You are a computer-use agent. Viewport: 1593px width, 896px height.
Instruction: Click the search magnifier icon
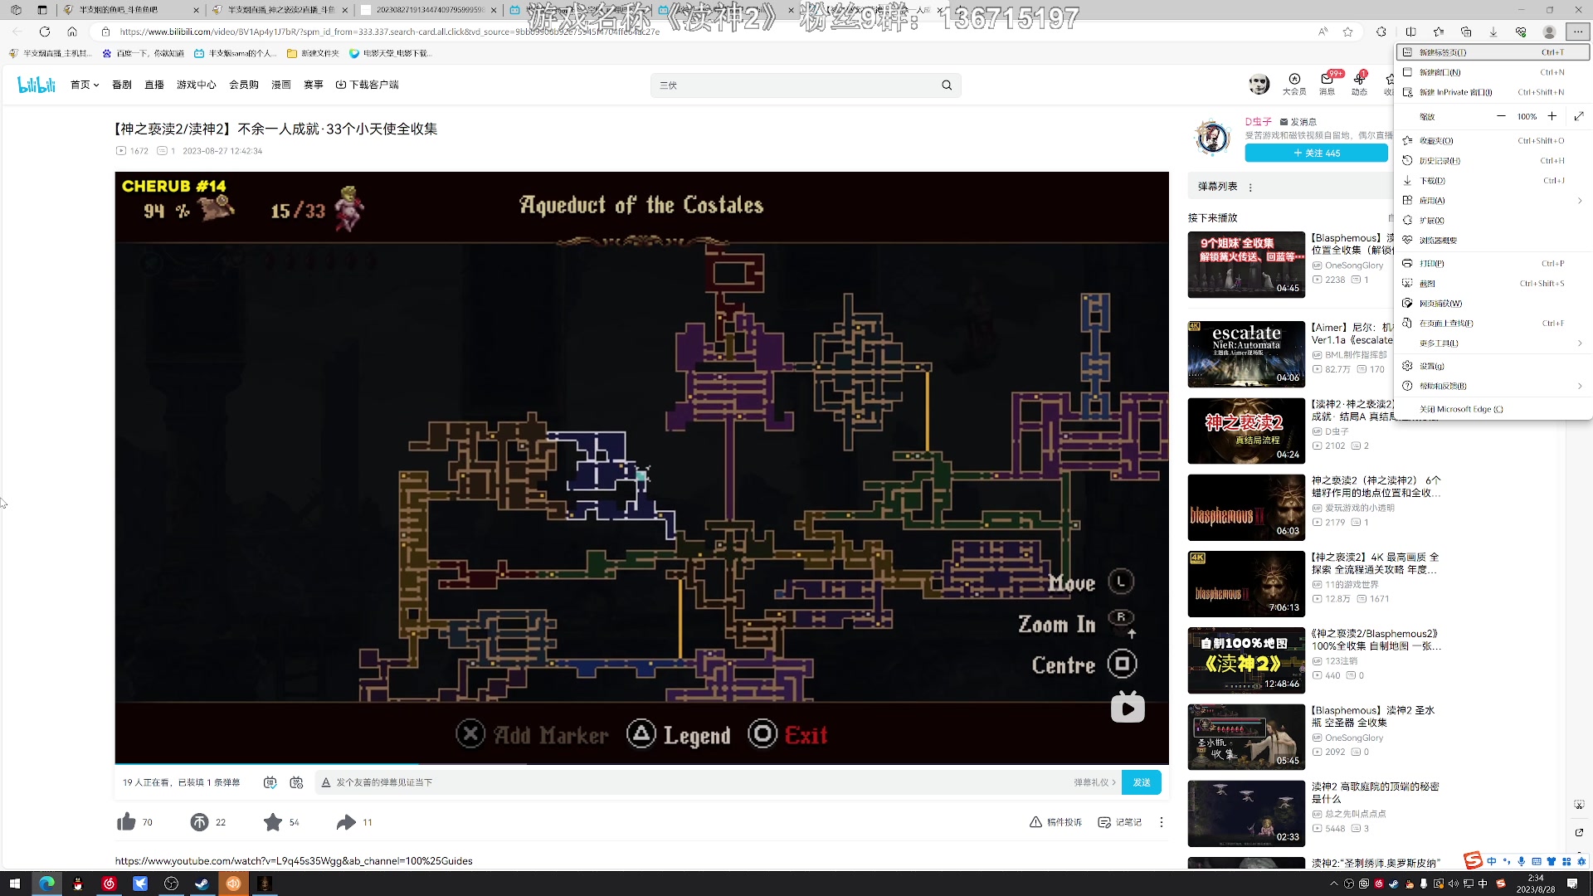947,85
